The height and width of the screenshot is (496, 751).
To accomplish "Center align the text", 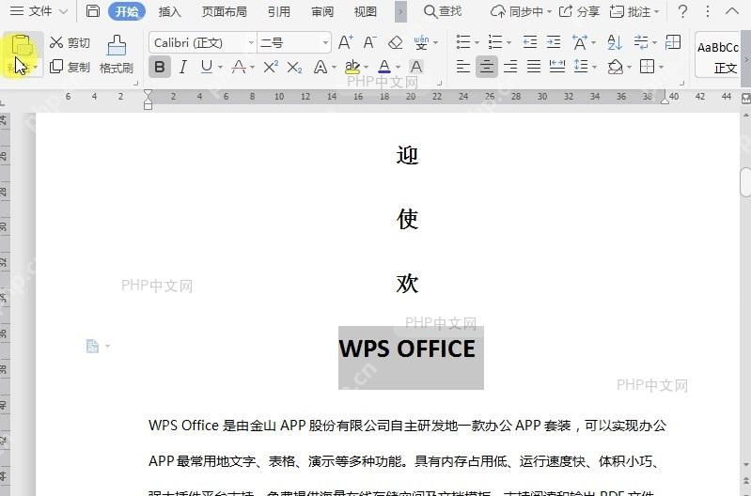I will click(487, 67).
